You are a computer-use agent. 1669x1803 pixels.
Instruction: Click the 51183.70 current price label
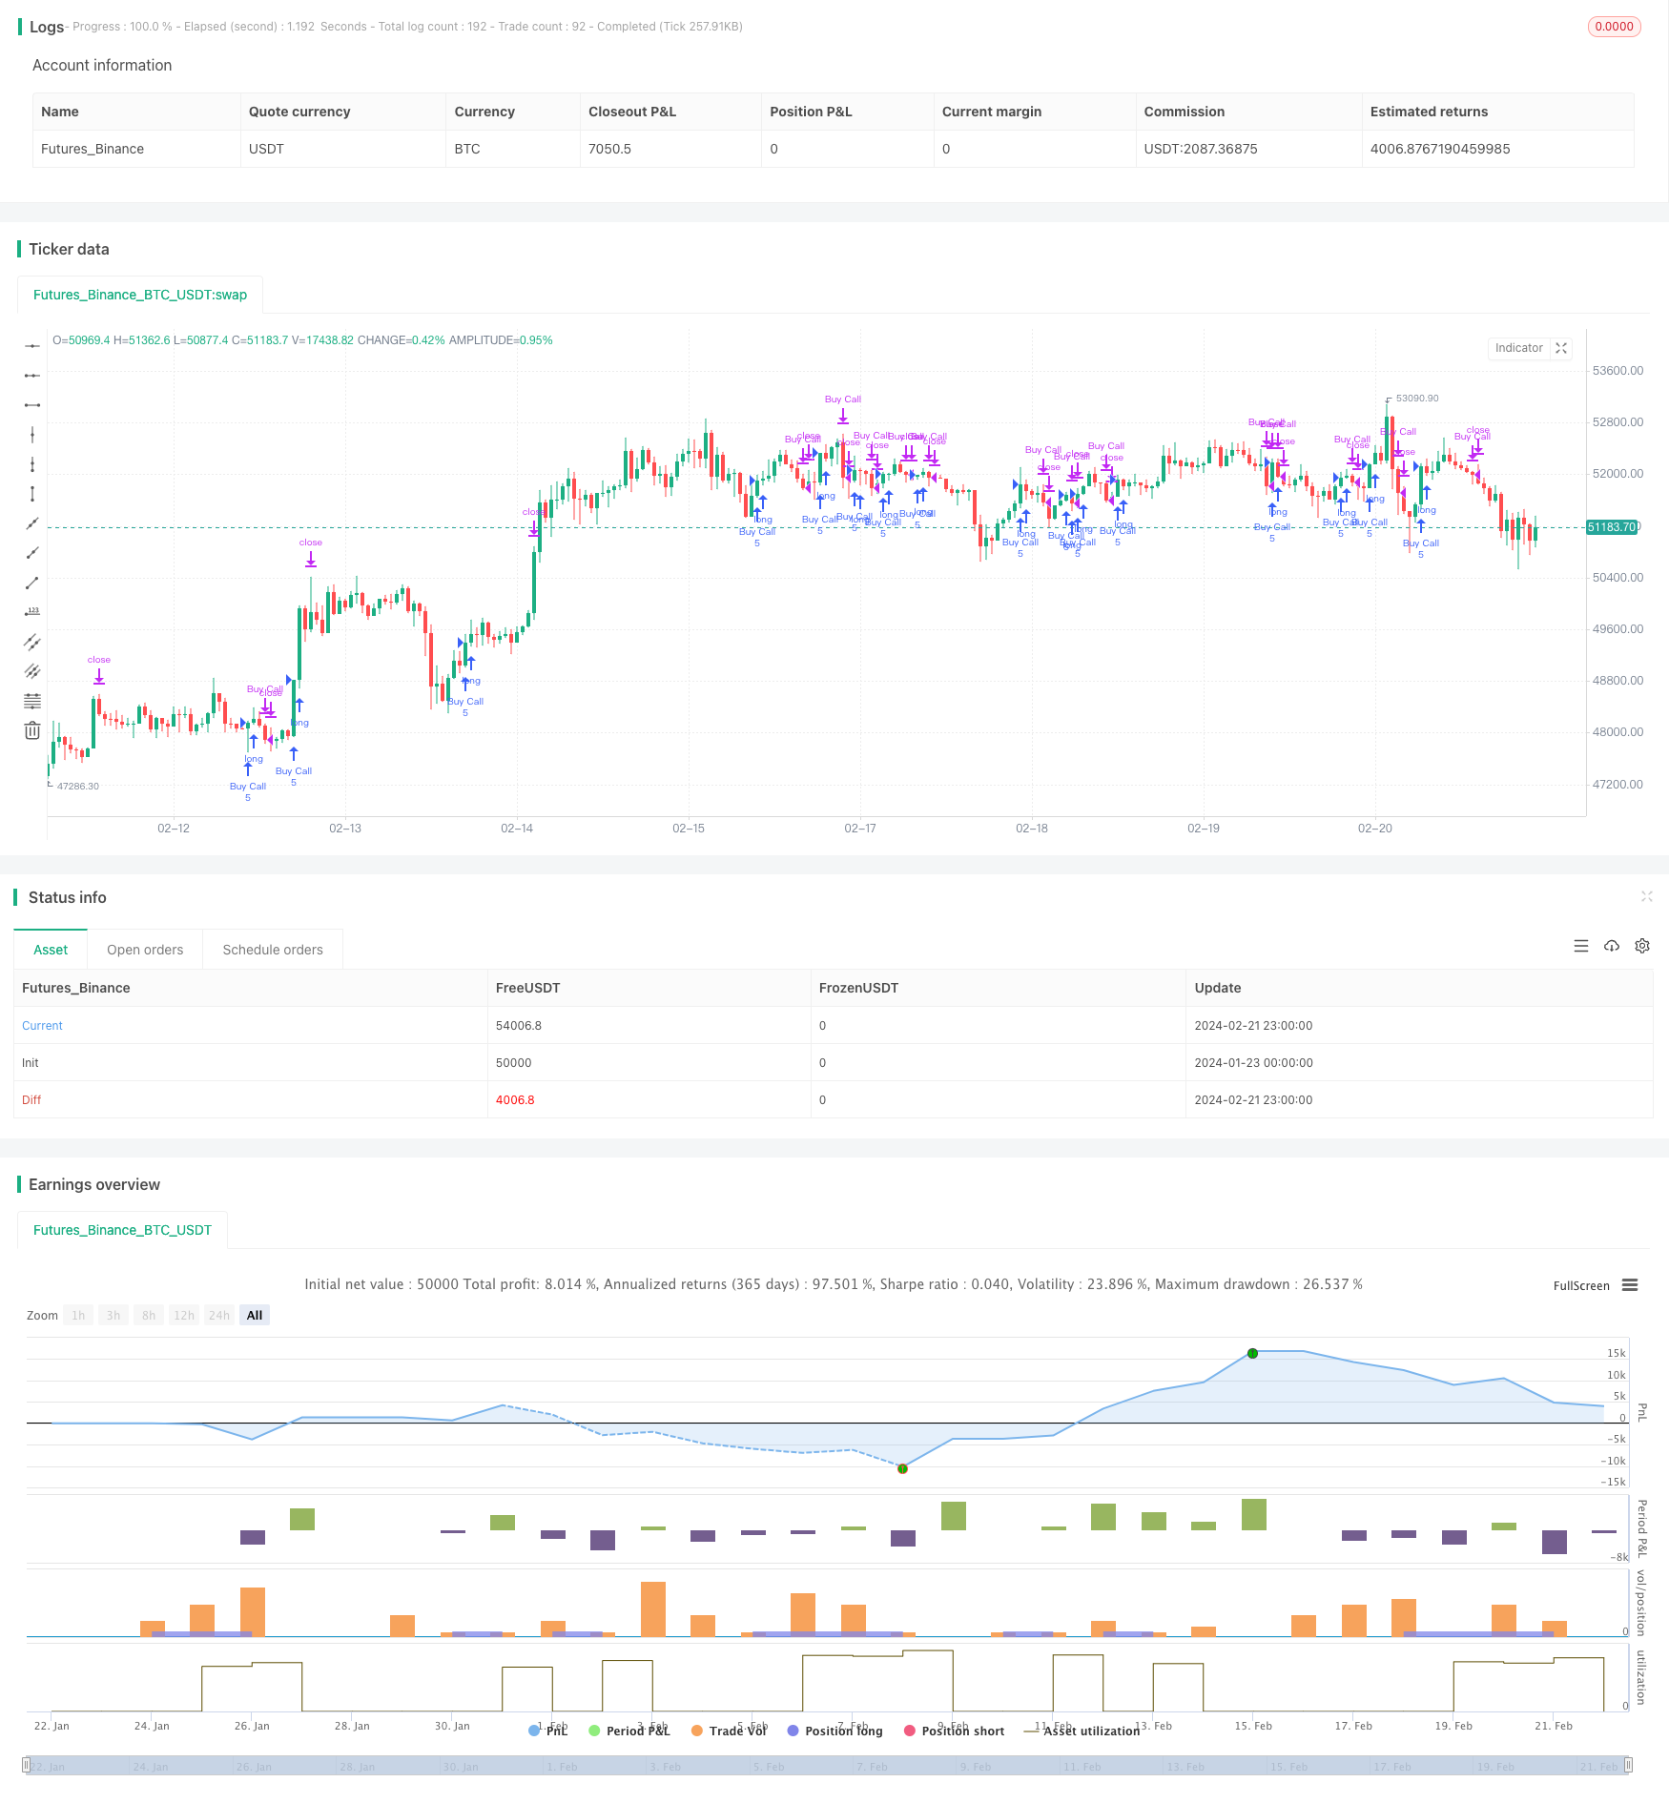[x=1613, y=527]
